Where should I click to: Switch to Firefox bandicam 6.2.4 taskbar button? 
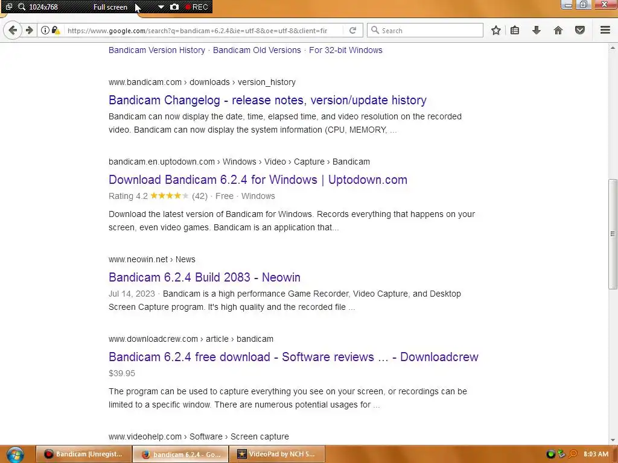180,454
